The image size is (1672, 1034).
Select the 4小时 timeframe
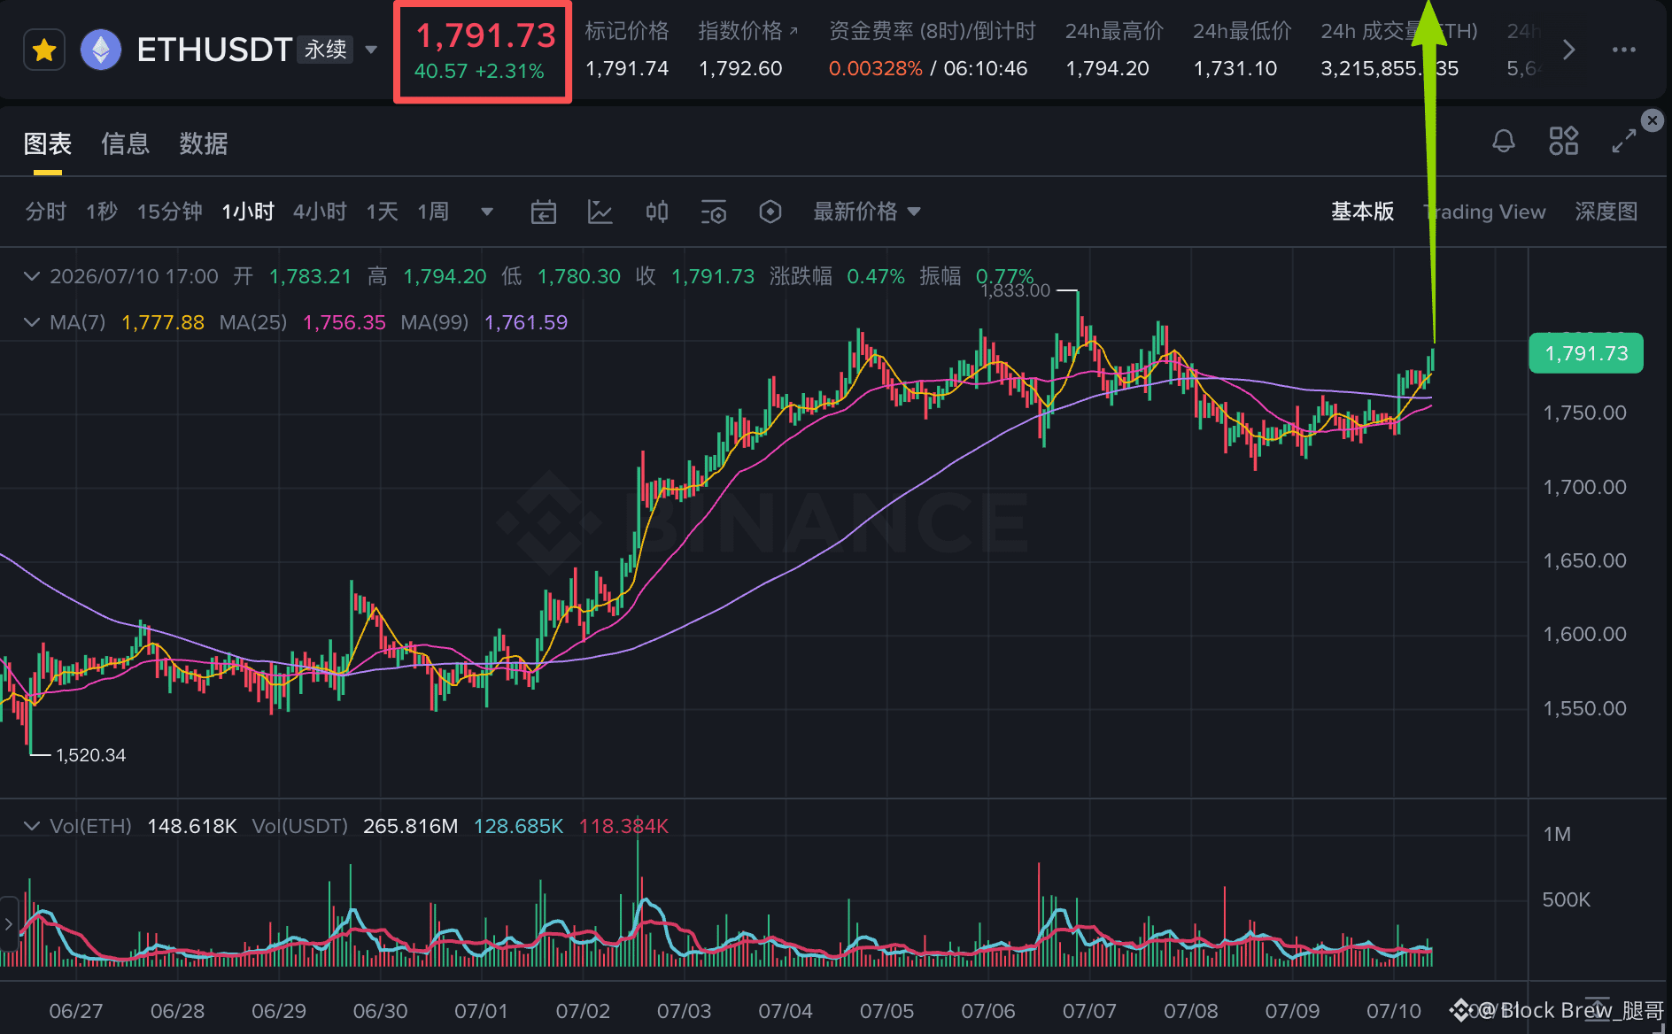tap(320, 212)
